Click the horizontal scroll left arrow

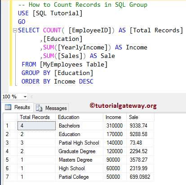(32, 97)
